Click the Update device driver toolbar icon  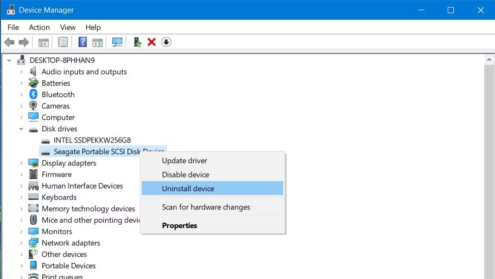click(137, 42)
